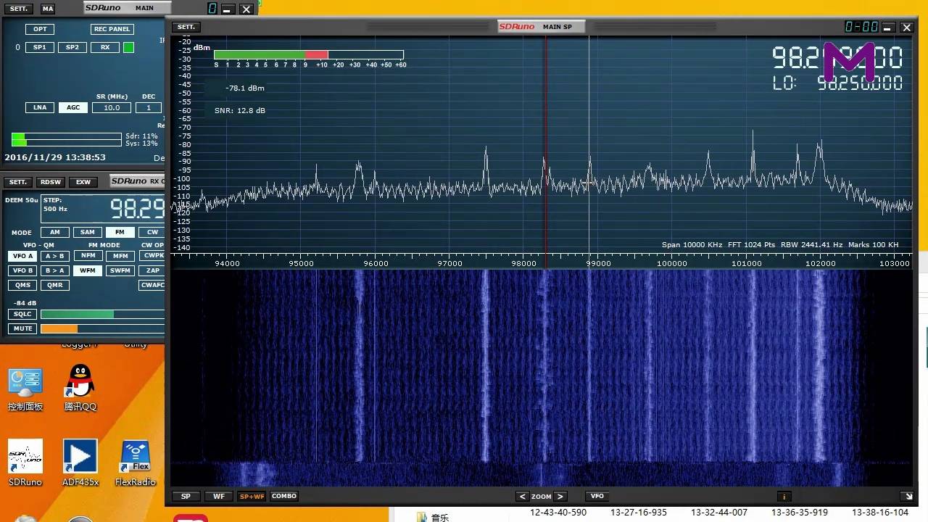Click the digit display icon in SDRuno MAIN
Viewport: 928px width, 522px height.
pos(212,9)
